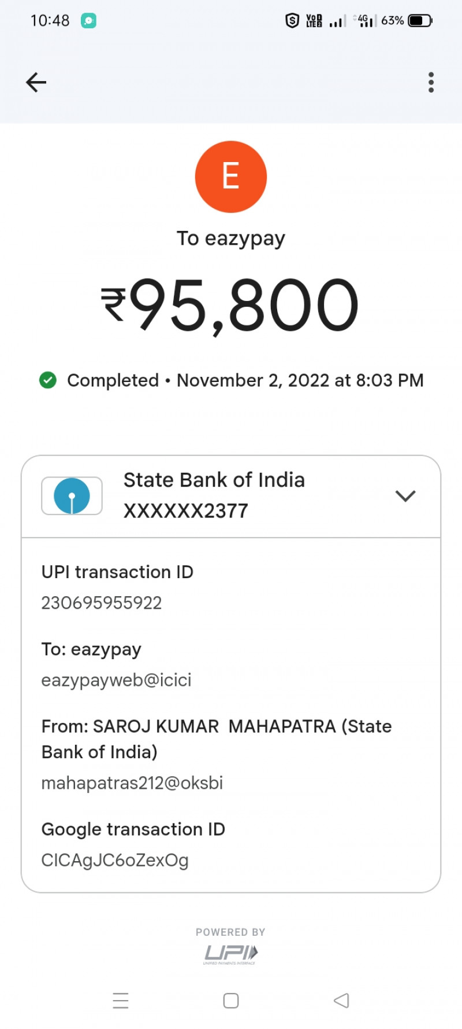Tap the green completed checkmark icon

pos(48,380)
